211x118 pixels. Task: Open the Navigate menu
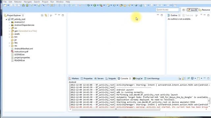coord(28,2)
